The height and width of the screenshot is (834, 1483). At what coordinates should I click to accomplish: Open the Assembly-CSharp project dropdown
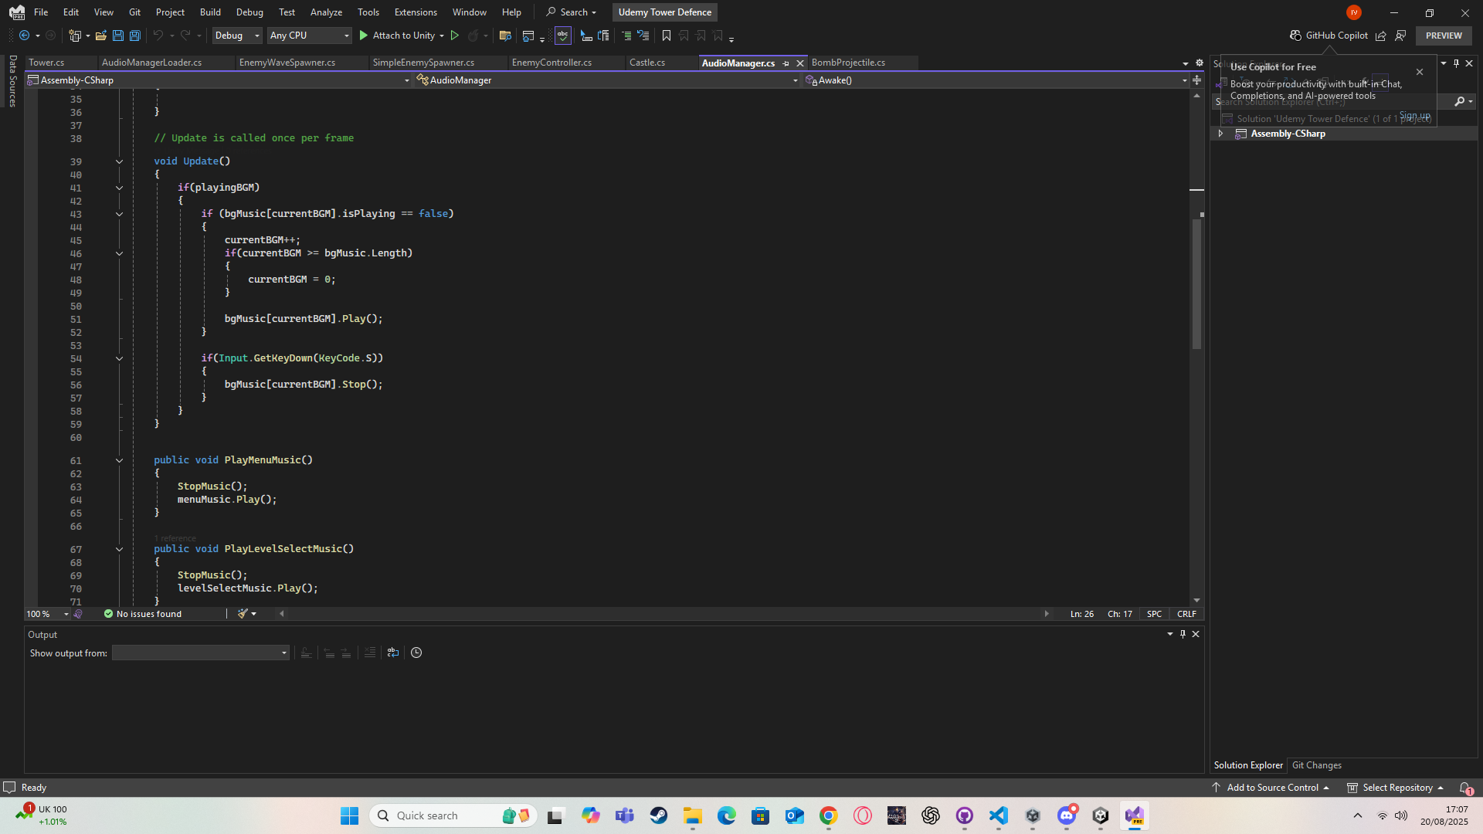pyautogui.click(x=219, y=80)
